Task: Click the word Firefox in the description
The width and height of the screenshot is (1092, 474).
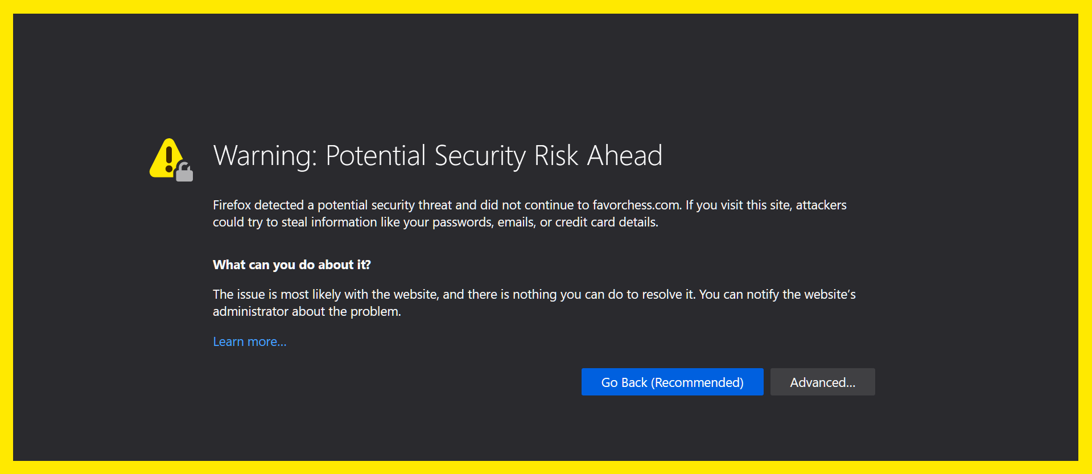Action: tap(232, 205)
